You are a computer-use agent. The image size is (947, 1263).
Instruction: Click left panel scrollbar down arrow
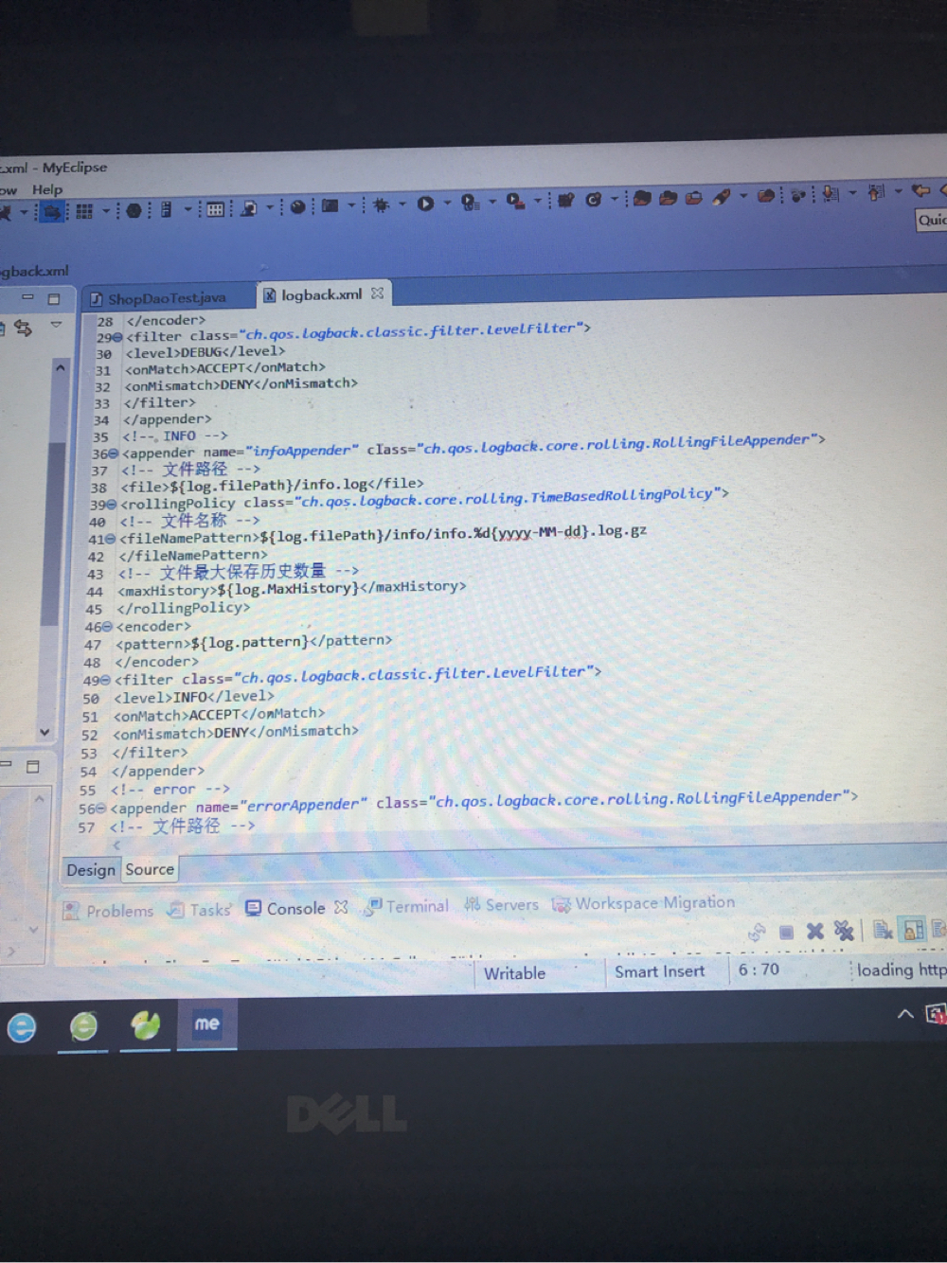tap(45, 733)
